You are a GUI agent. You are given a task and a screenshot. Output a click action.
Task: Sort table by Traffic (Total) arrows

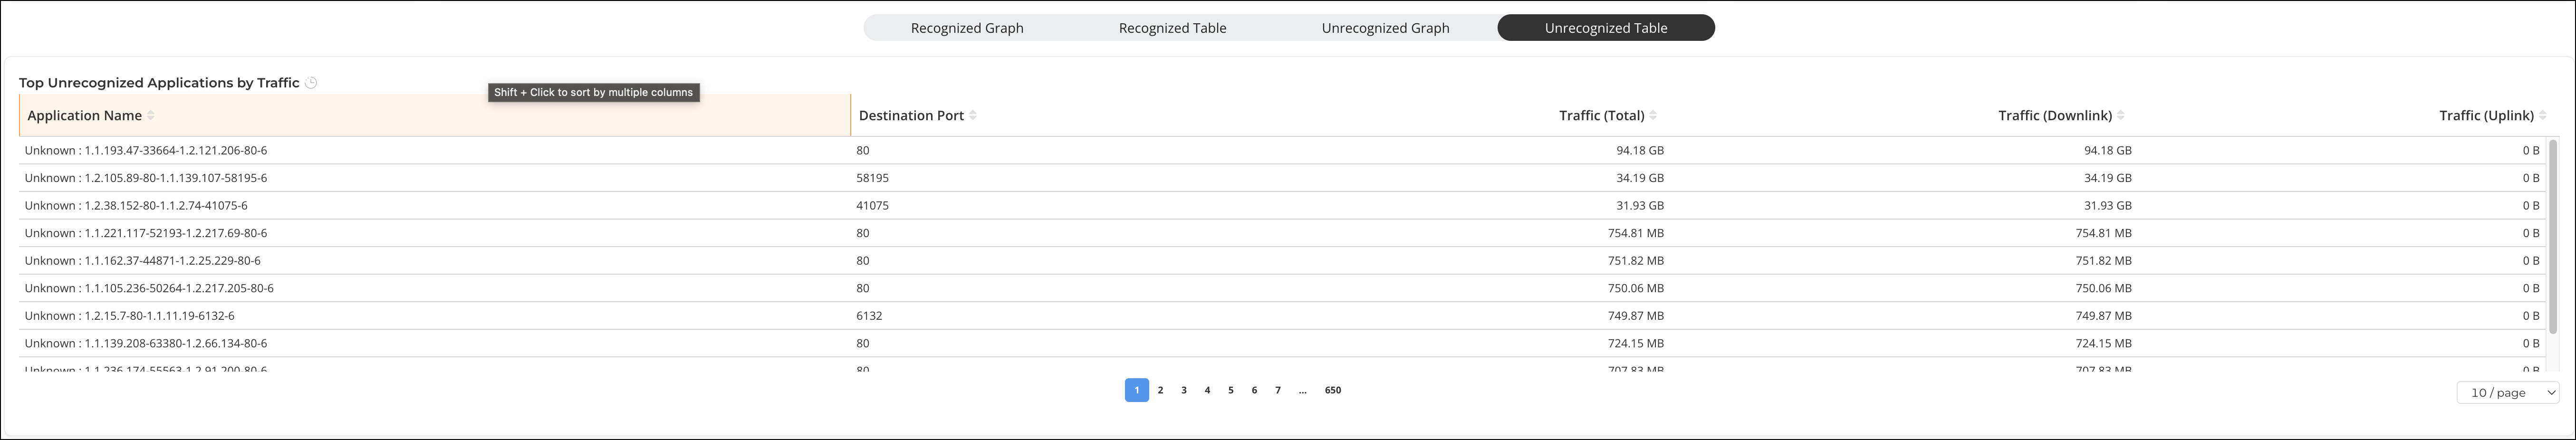coord(1653,116)
